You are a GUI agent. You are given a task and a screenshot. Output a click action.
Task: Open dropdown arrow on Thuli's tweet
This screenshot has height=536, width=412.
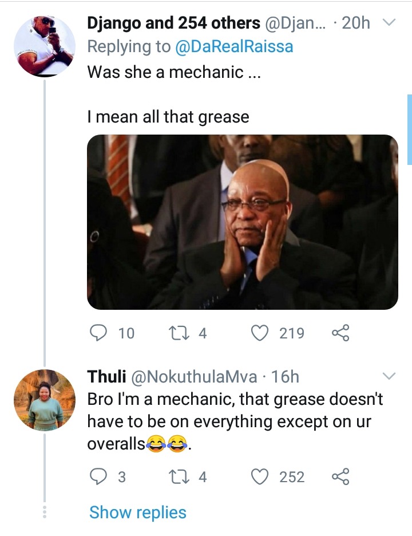[x=389, y=376]
